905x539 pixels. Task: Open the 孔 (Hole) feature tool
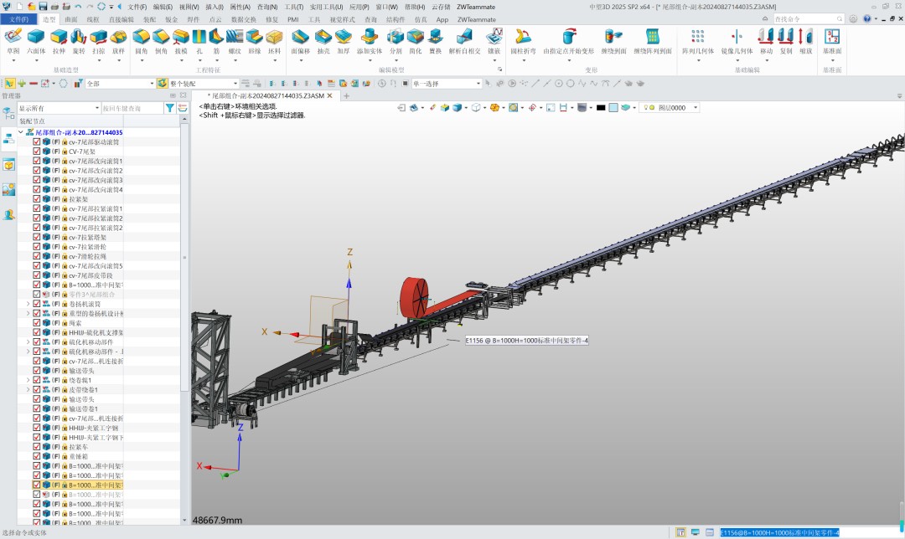click(199, 38)
